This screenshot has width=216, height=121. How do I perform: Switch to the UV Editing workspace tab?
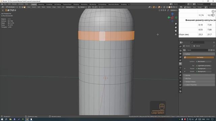(57, 4)
